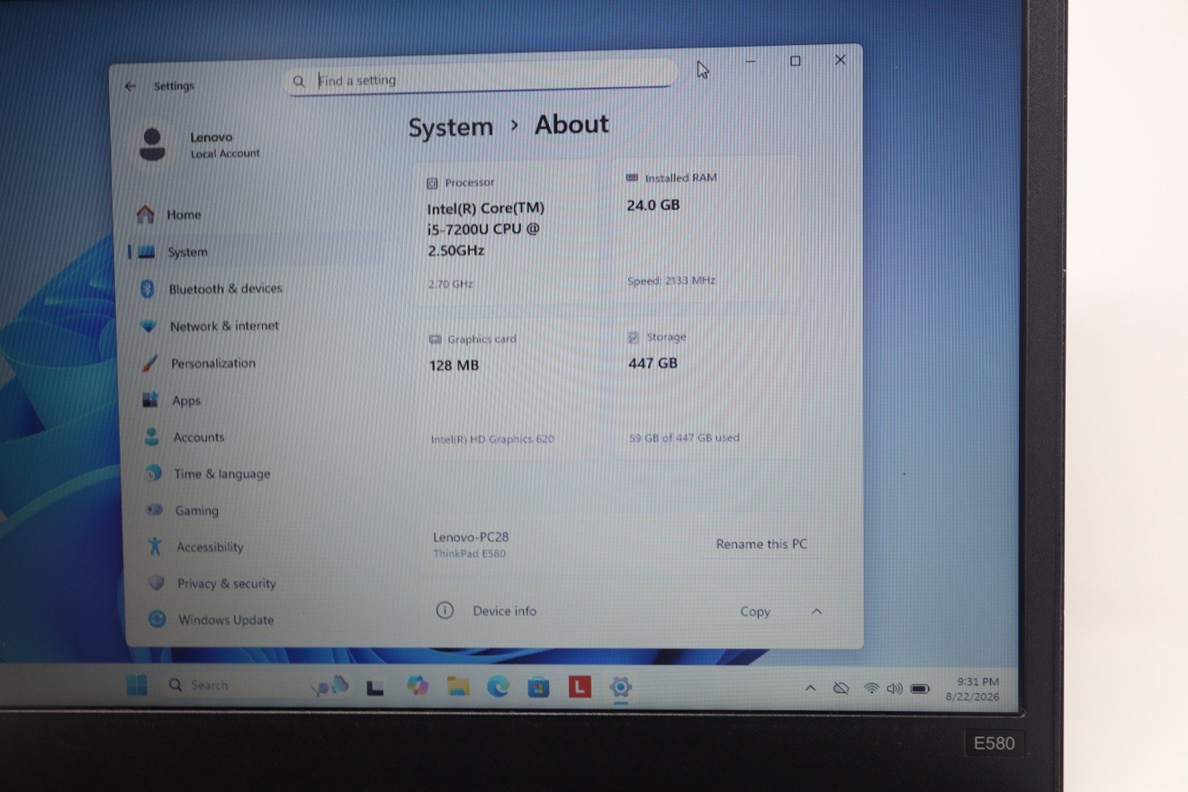Click the "24.0 GB" installed RAM value
Screen dimensions: 1188x792
click(x=653, y=205)
